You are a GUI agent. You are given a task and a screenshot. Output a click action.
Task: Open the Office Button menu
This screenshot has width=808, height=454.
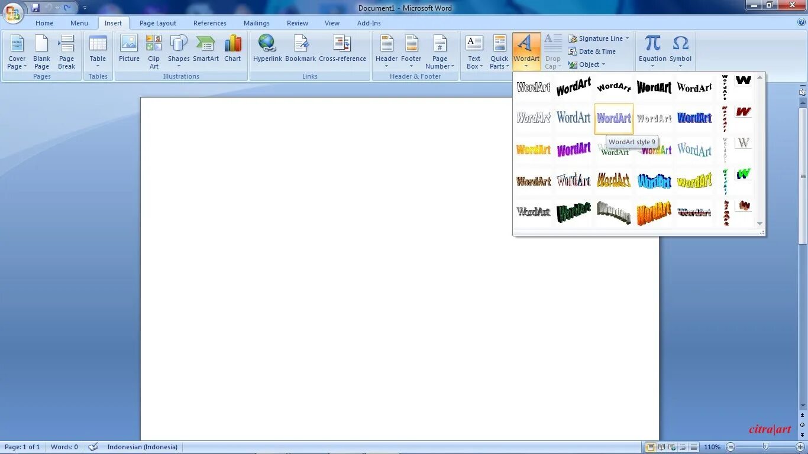click(13, 12)
